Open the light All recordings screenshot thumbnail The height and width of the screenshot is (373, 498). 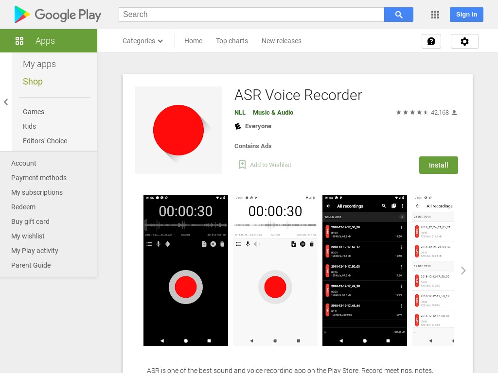433,271
